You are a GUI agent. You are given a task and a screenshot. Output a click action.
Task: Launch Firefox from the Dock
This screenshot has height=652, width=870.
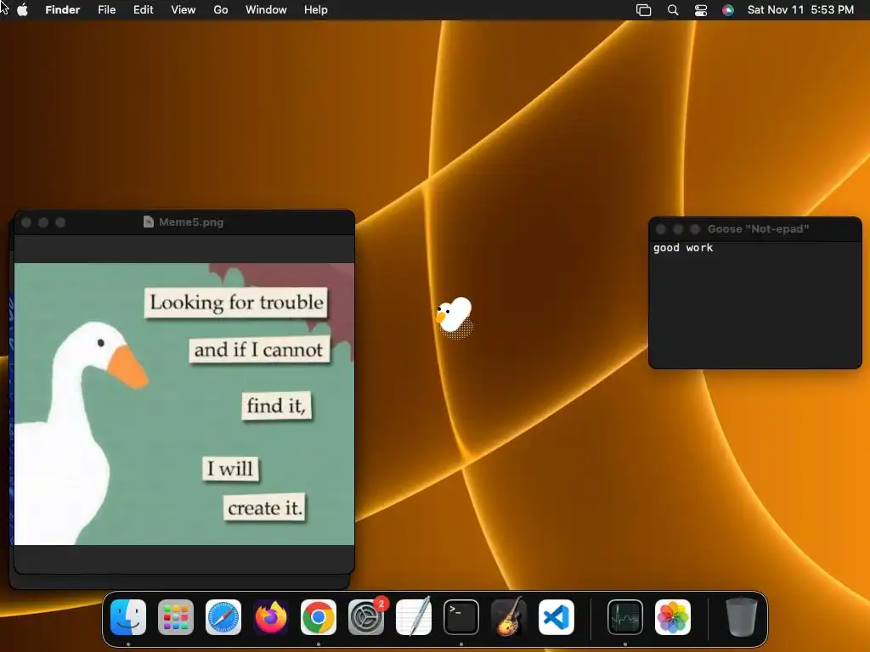point(271,617)
